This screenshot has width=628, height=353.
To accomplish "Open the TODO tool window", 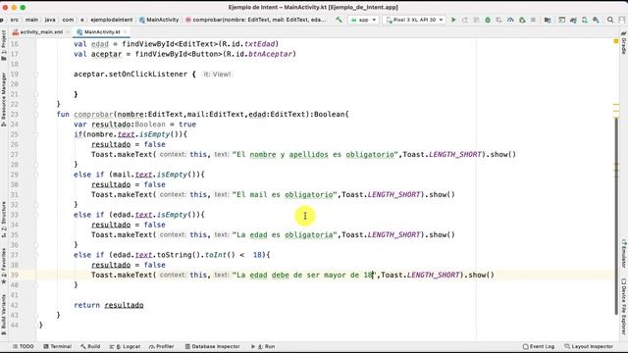I will pos(24,346).
